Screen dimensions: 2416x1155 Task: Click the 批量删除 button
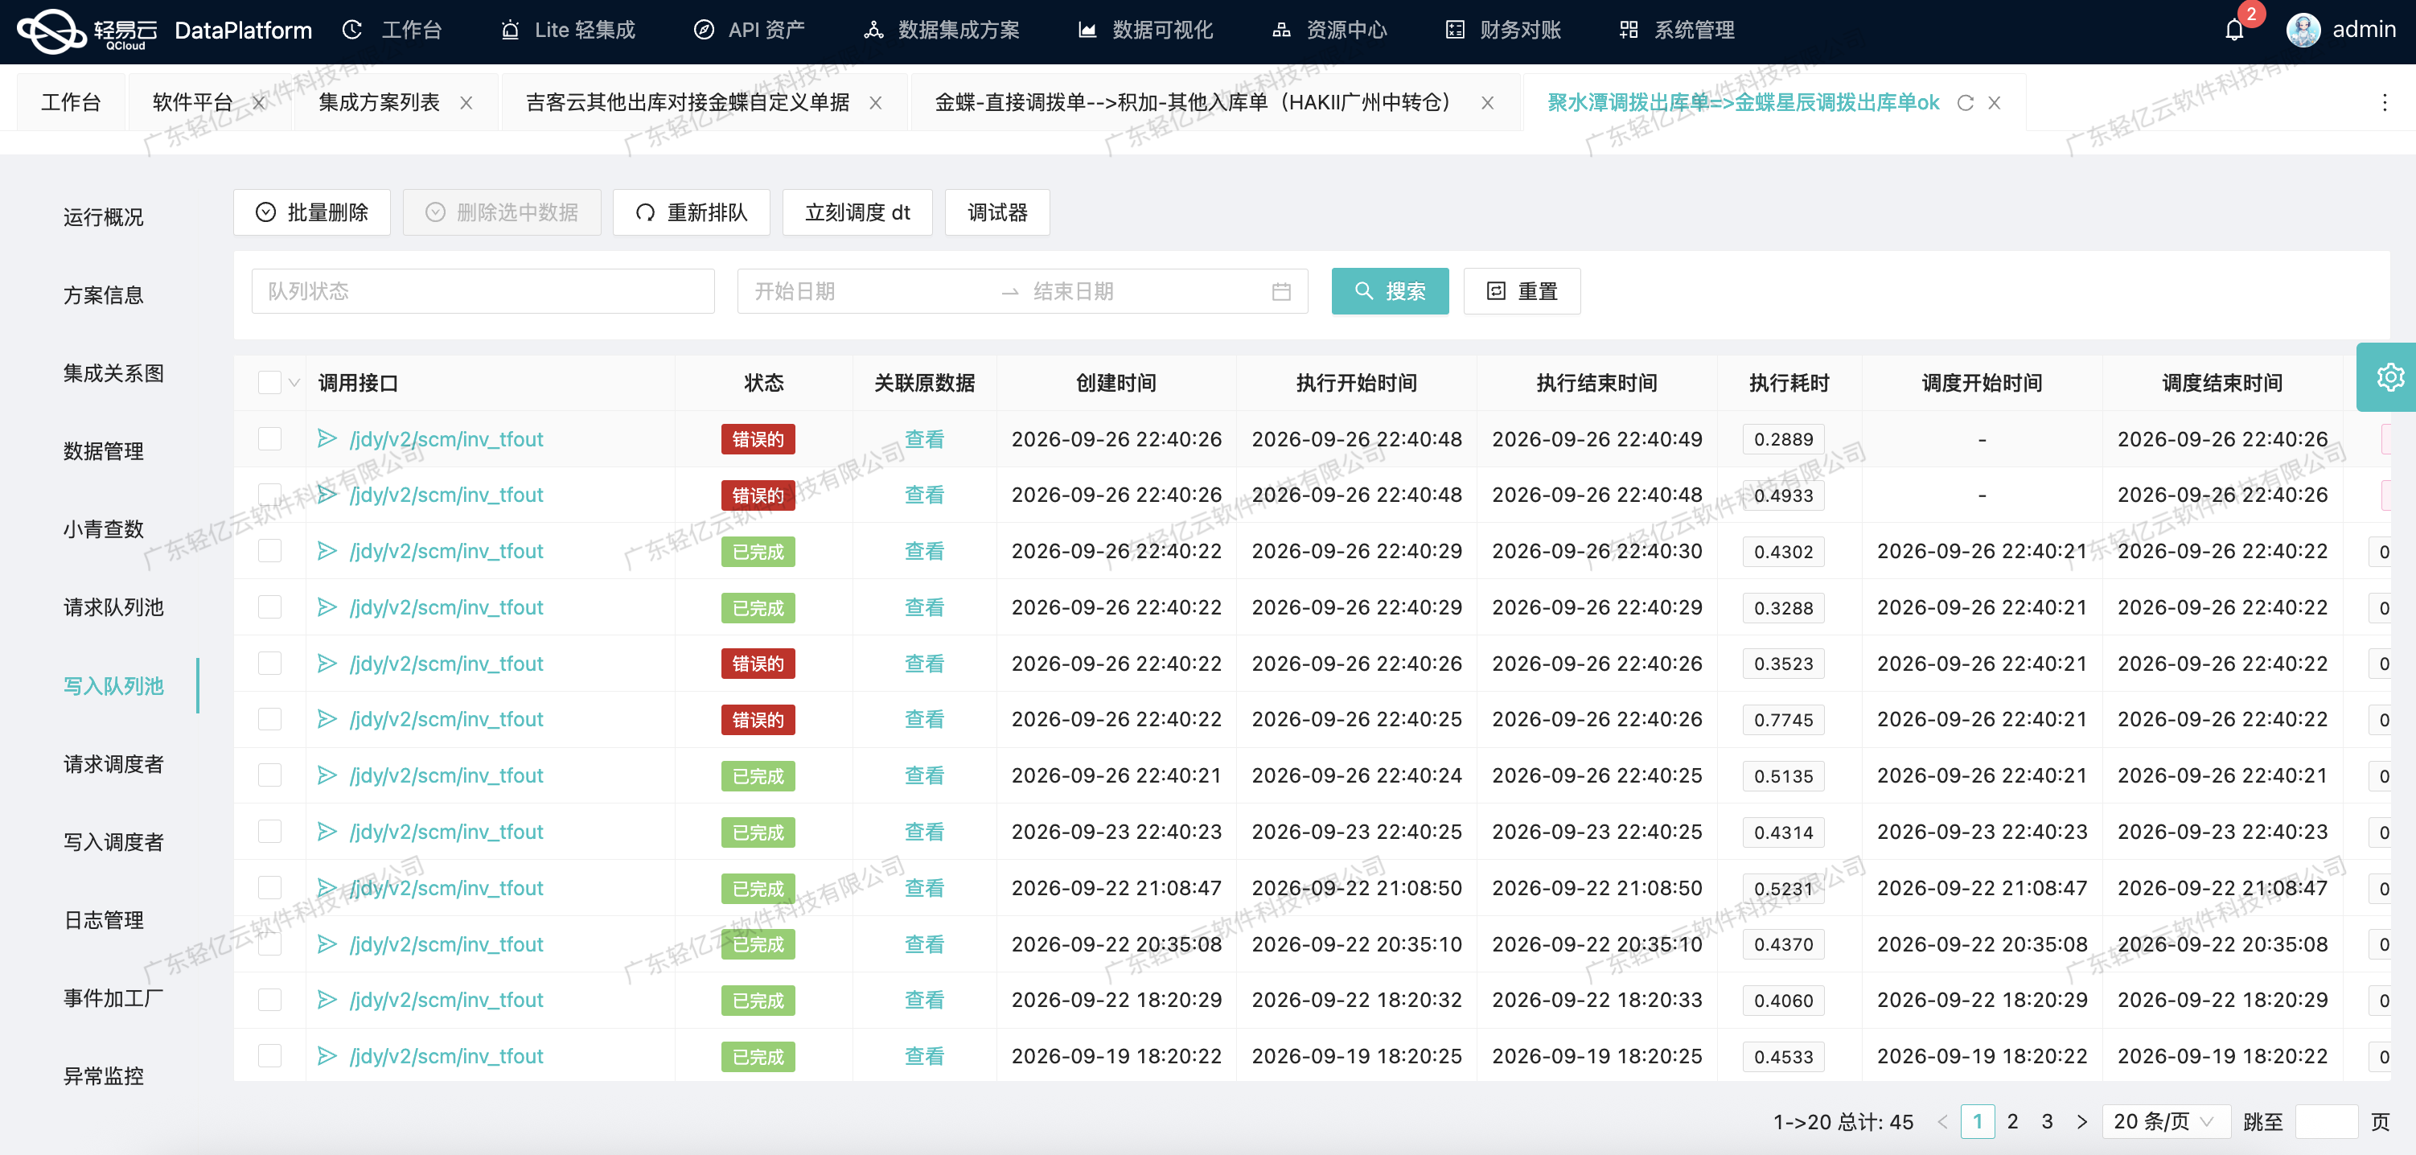tap(312, 213)
